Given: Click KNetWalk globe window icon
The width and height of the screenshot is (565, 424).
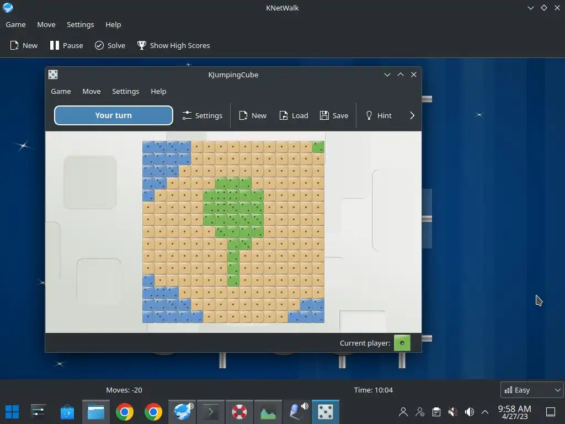Looking at the screenshot, I should point(8,8).
